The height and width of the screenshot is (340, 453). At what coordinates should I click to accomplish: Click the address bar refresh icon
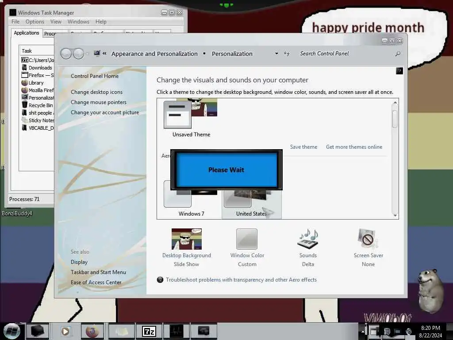click(x=287, y=54)
